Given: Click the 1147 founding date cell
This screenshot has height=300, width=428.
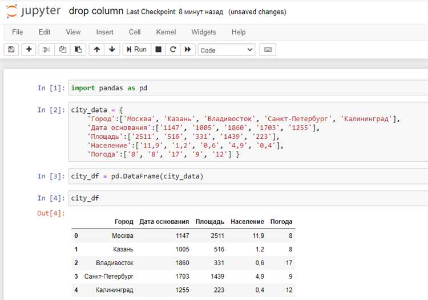Looking at the screenshot, I should coord(183,235).
